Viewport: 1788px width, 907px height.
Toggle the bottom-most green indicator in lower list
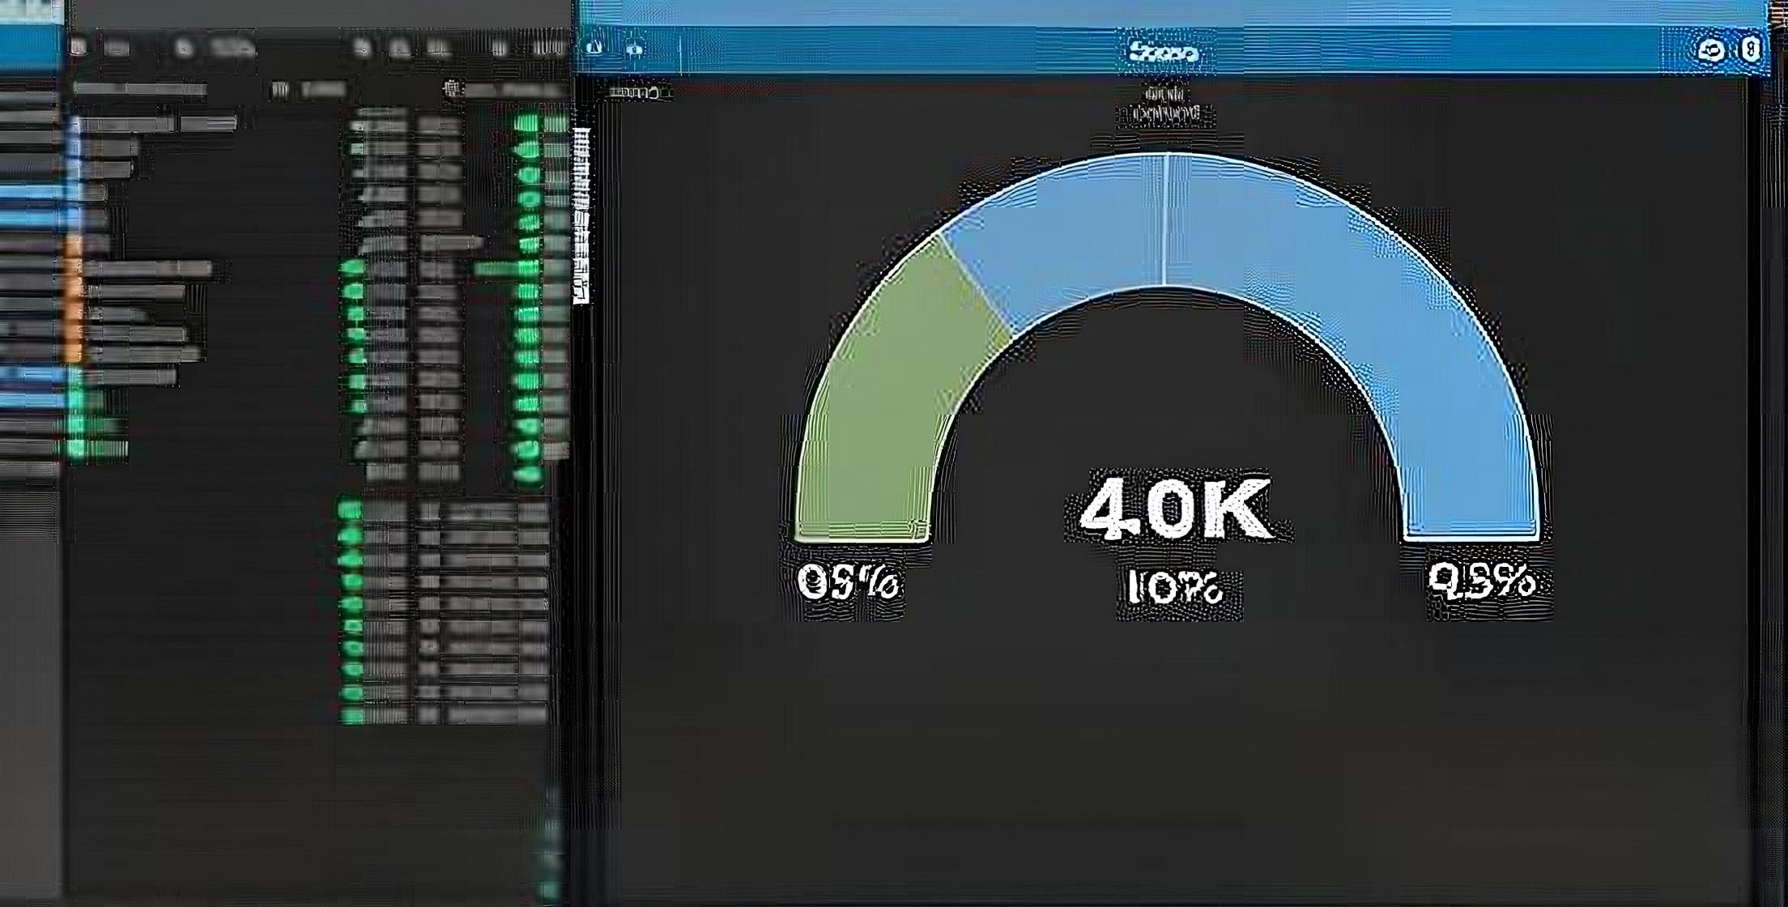click(x=351, y=715)
